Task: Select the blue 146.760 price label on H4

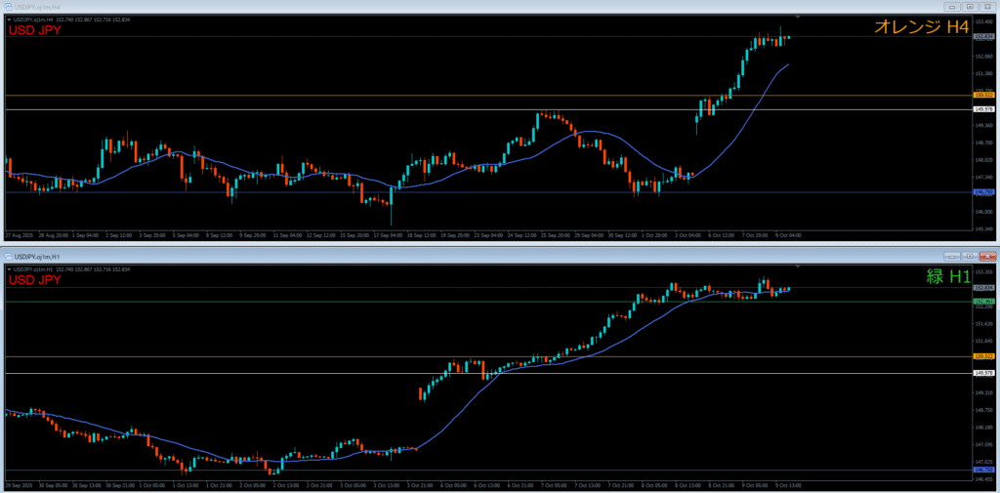Action: coord(984,192)
